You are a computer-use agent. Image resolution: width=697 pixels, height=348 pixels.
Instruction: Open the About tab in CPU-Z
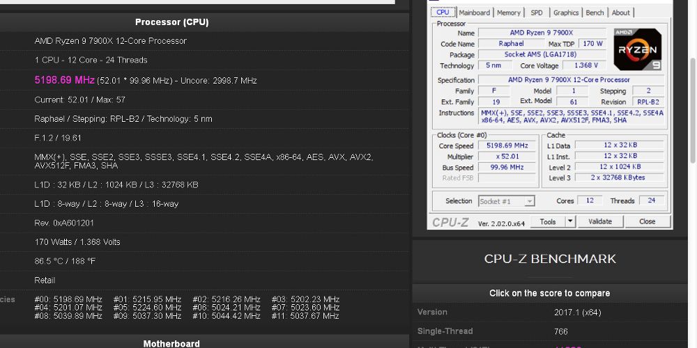tap(620, 13)
